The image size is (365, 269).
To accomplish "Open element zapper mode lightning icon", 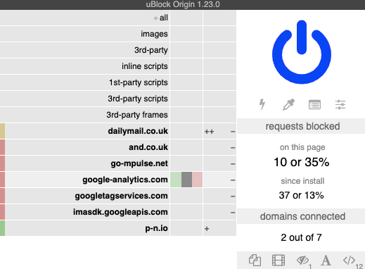I will [x=262, y=104].
